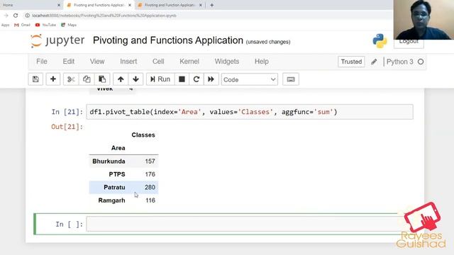Open the Edit menu
Screen dimensions: 454x255
(69, 62)
